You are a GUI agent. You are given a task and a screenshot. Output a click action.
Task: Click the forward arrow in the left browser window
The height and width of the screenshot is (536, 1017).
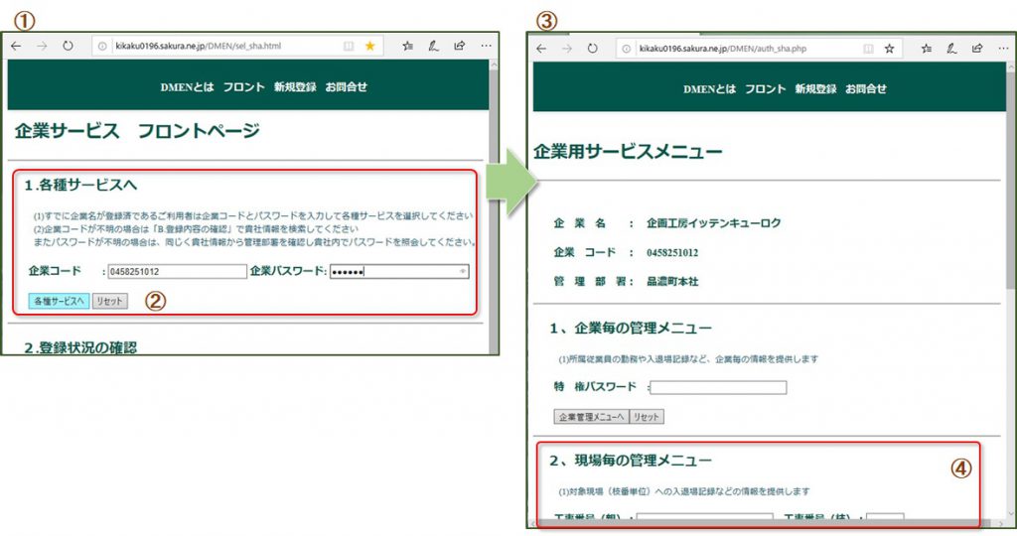point(42,46)
